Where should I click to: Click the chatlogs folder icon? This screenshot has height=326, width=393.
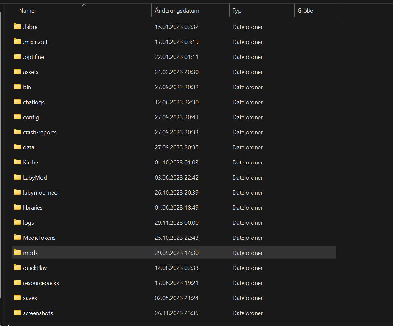[x=17, y=102]
